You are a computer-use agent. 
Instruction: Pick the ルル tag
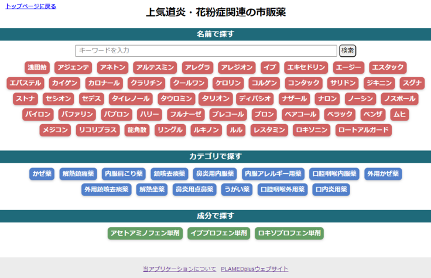tap(236, 130)
